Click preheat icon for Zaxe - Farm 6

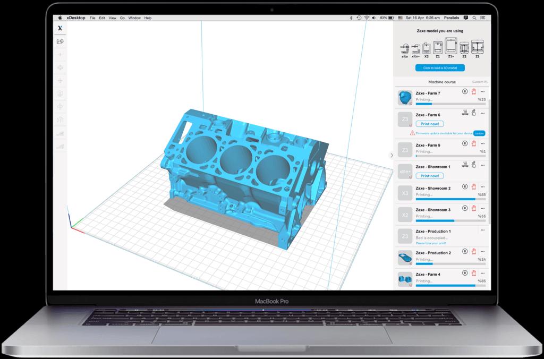pyautogui.click(x=465, y=113)
